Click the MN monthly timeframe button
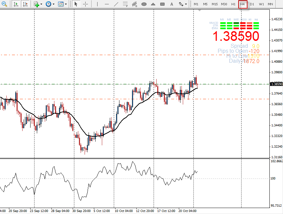 click(270, 4)
